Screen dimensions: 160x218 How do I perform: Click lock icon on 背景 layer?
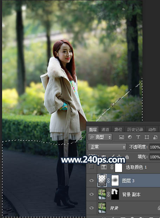pos(159,208)
